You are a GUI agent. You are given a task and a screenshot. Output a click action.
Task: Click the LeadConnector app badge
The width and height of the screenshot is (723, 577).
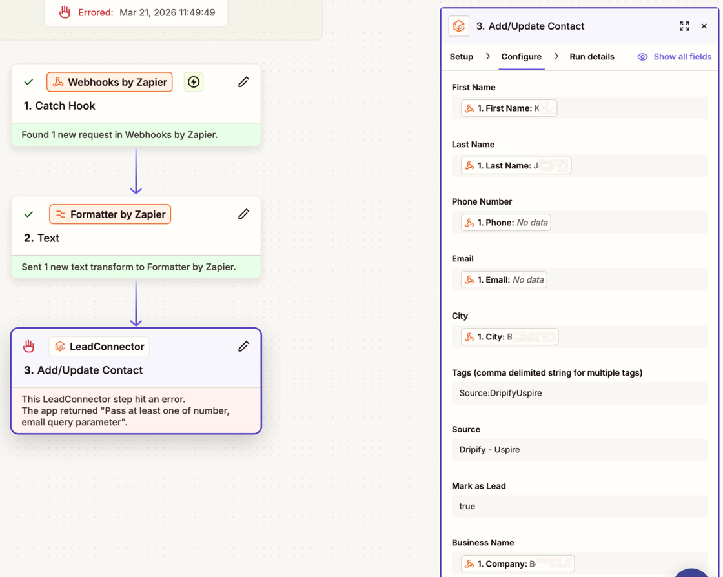coord(99,347)
